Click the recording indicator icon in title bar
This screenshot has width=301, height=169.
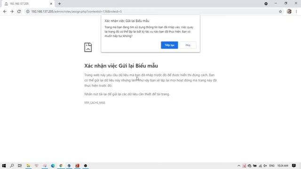[266, 4]
